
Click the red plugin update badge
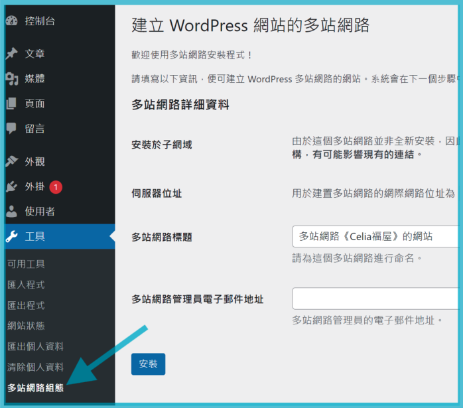[x=56, y=187]
